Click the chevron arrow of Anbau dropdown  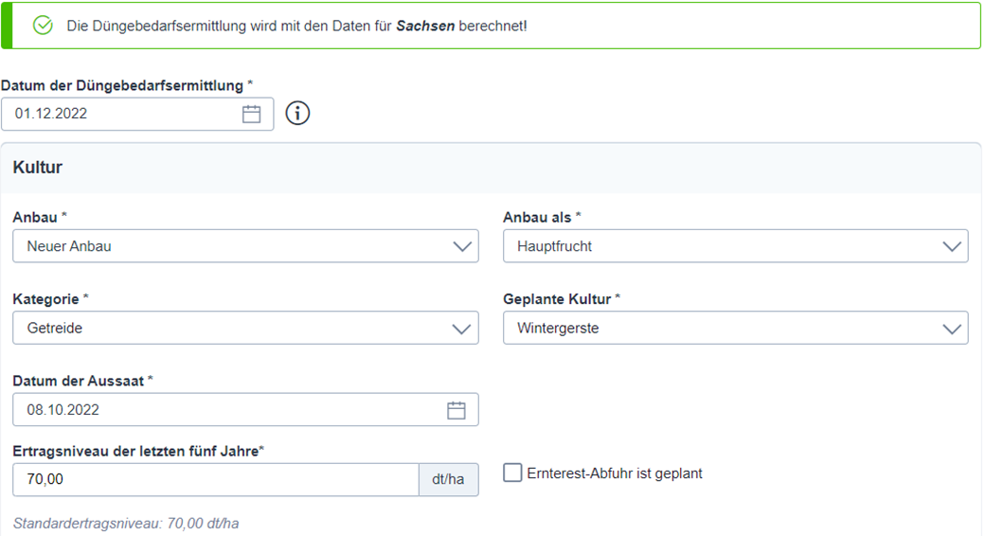(x=462, y=246)
